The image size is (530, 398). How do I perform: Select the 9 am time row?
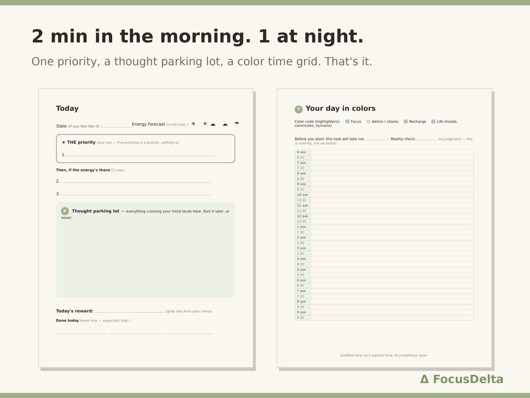pyautogui.click(x=384, y=184)
